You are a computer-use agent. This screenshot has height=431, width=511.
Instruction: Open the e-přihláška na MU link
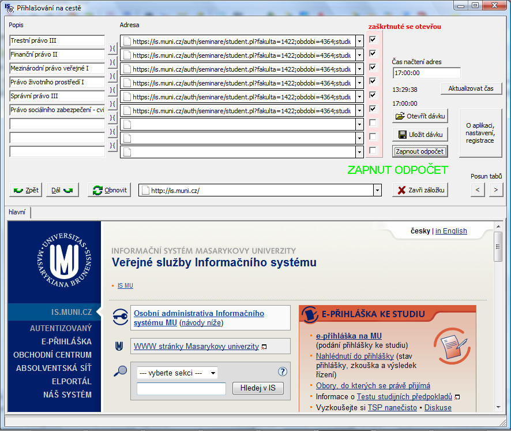349,336
